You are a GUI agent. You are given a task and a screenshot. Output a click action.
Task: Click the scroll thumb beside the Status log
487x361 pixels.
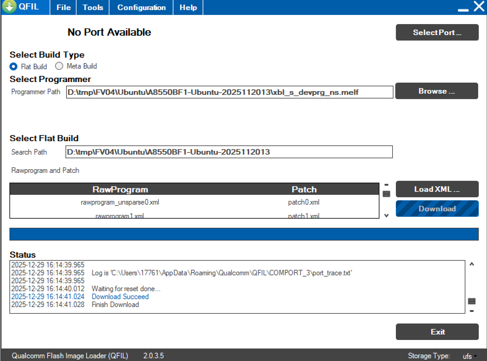471,301
